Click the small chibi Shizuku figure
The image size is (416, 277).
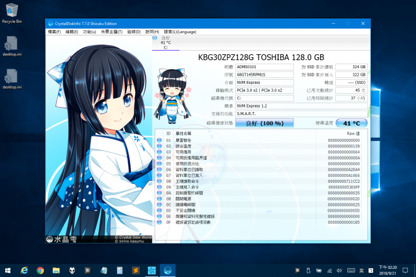[x=172, y=96]
